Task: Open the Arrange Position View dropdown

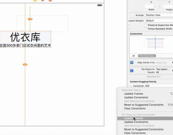Action: (x=159, y=15)
